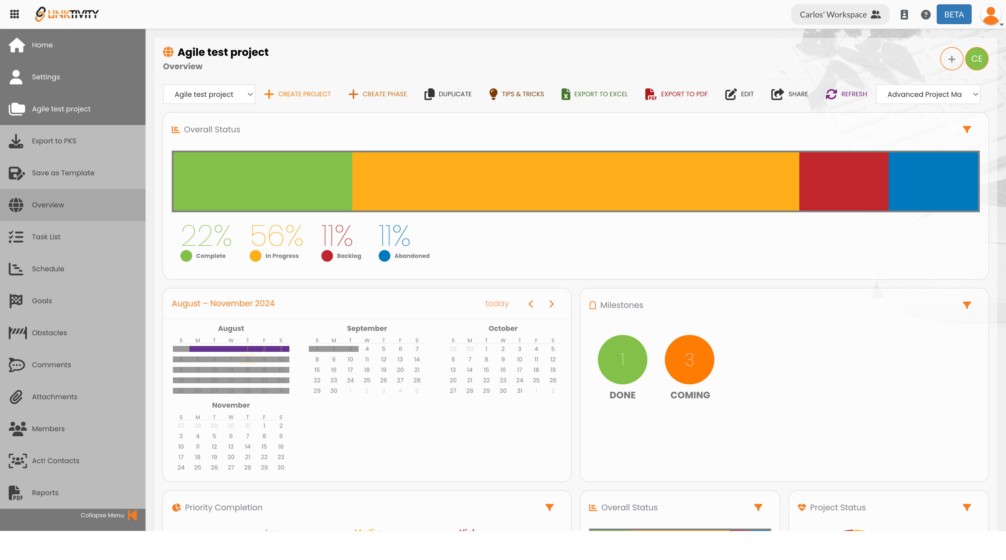1006x560 pixels.
Task: Open Advanced Project Ma dropdown
Action: (928, 94)
